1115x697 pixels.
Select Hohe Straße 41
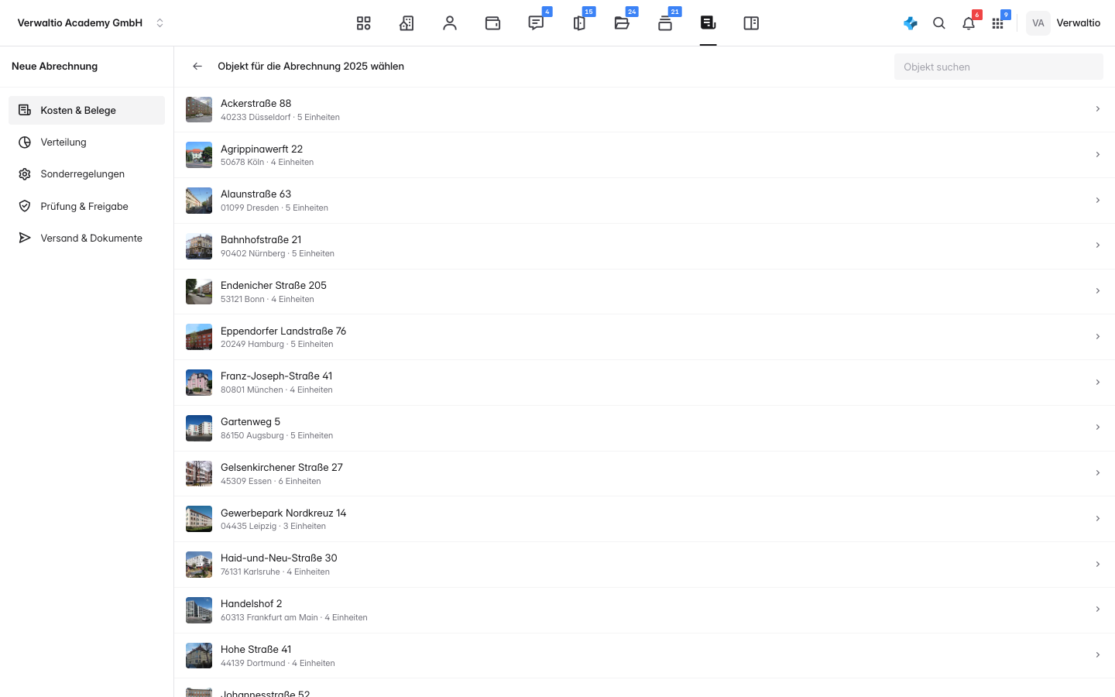click(644, 655)
